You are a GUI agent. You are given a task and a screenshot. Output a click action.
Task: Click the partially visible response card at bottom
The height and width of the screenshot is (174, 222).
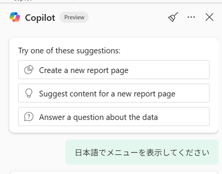pos(114,172)
